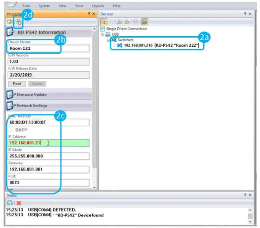The width and height of the screenshot is (260, 228).
Task: Collapse the KD-PS42 Information section header
Action: 49,32
